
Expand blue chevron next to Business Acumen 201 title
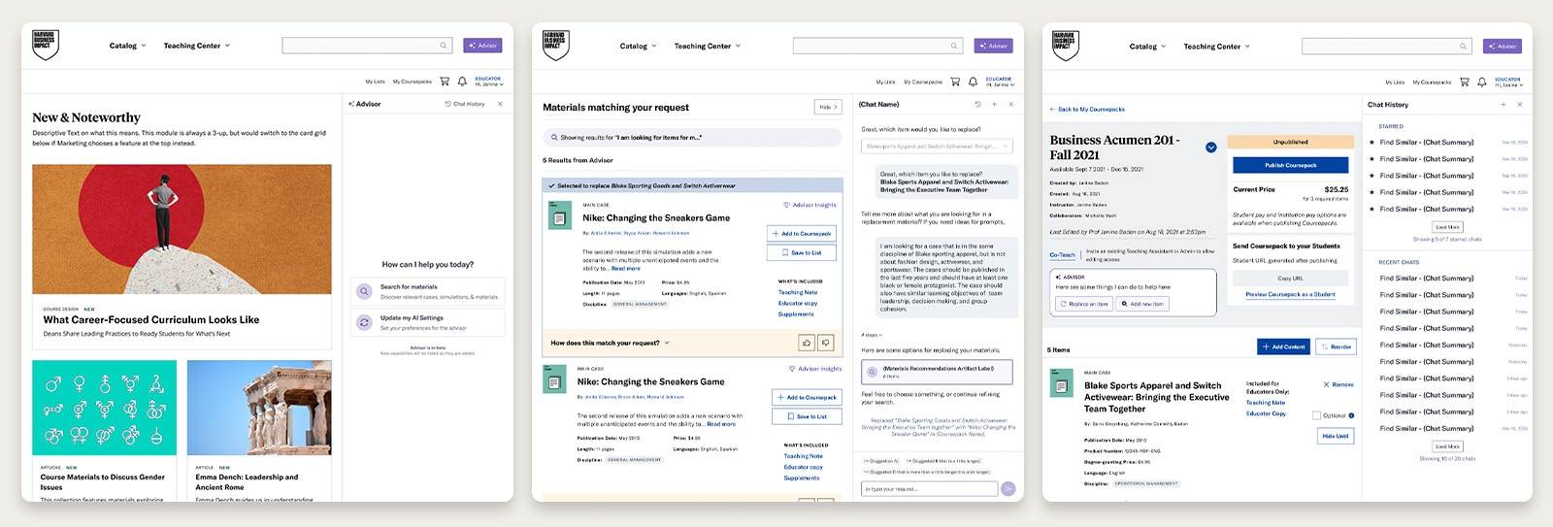(x=1210, y=148)
